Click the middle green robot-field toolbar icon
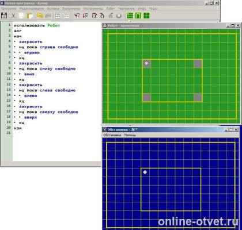The width and height of the screenshot is (242, 230). [138, 16]
